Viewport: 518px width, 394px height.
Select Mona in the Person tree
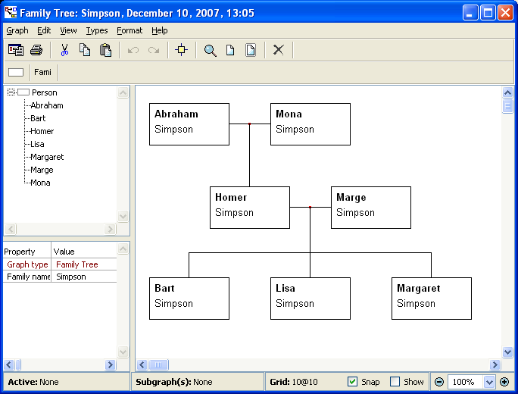coord(40,183)
